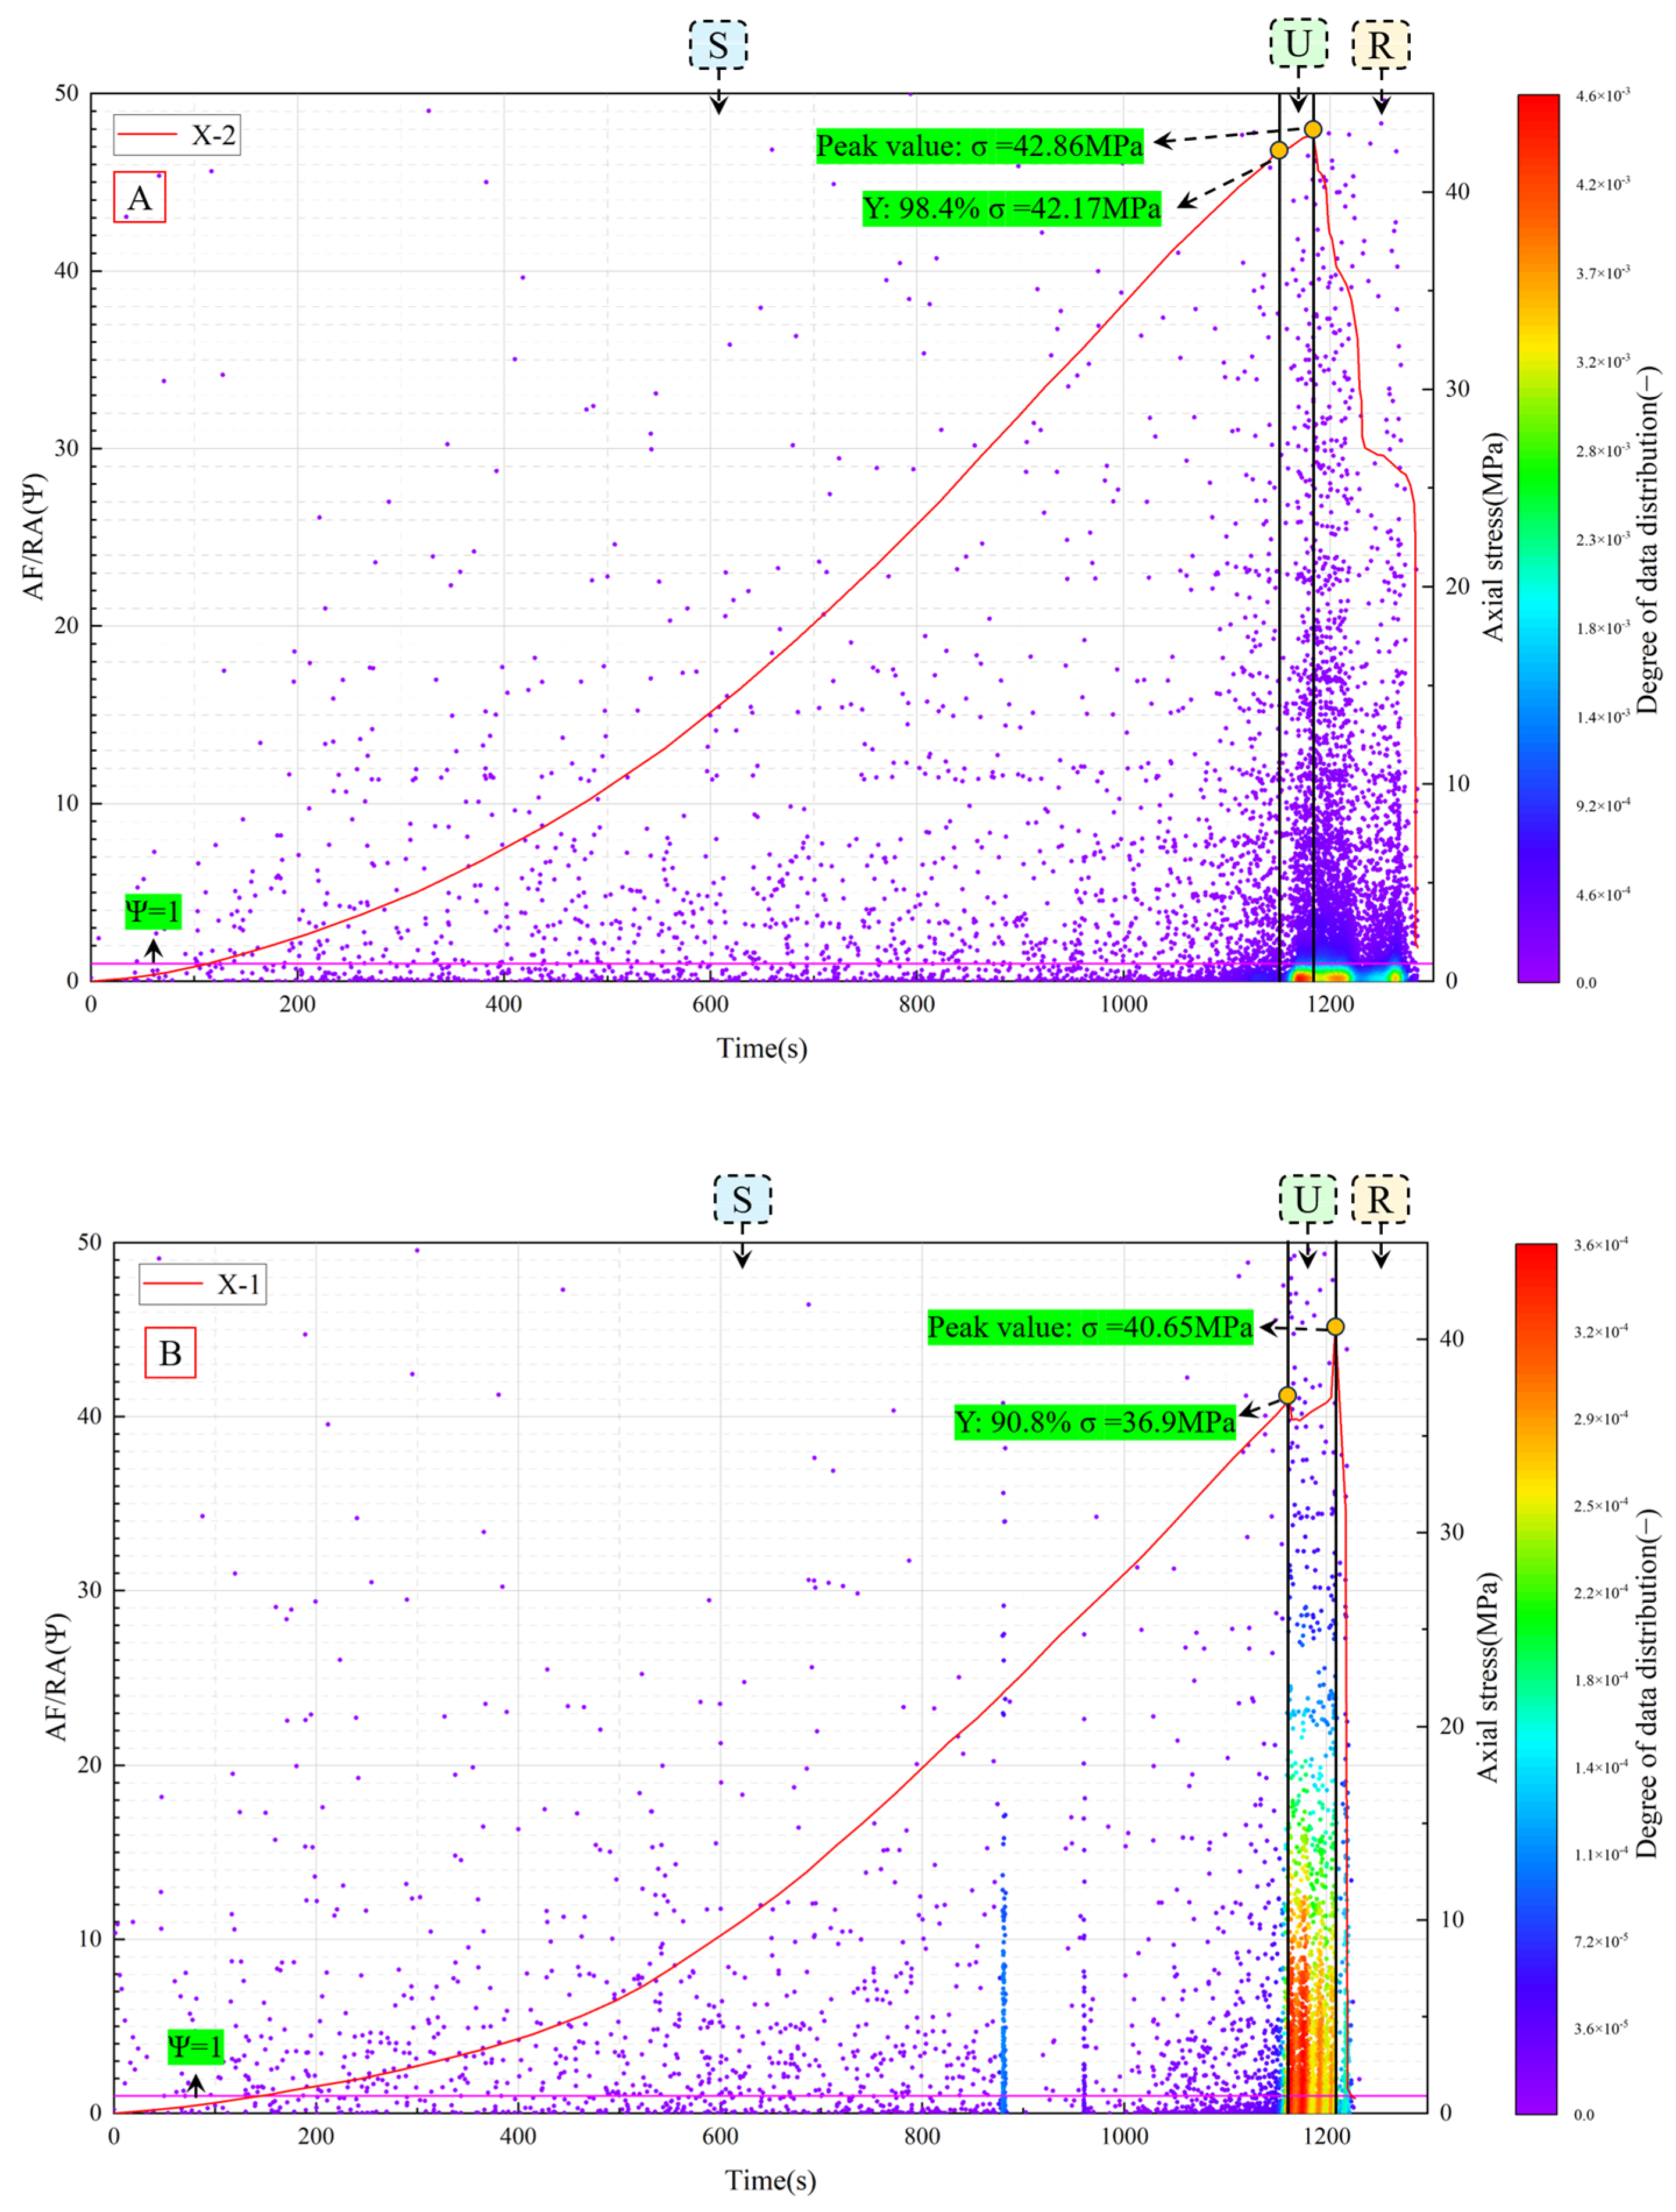
Task: Click the orange peak marker in chart B
Action: [1335, 1327]
